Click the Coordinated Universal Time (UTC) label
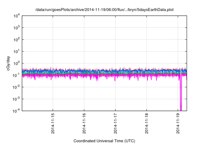 tap(104, 141)
